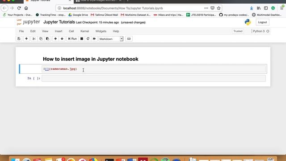
Task: Open the browser library icon
Action: [x=259, y=8]
